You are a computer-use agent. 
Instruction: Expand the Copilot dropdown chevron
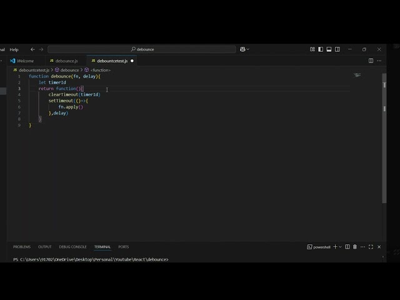point(248,49)
